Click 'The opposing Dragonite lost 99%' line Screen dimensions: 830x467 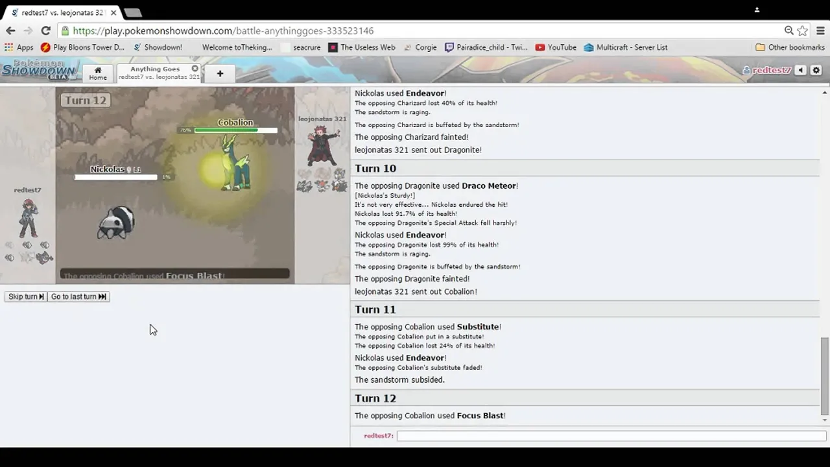point(427,245)
